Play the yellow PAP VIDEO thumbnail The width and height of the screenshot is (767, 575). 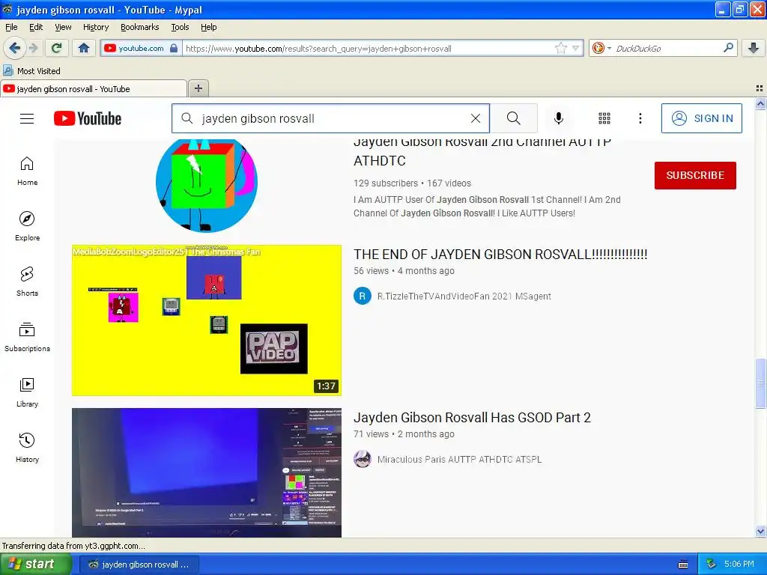pos(207,320)
